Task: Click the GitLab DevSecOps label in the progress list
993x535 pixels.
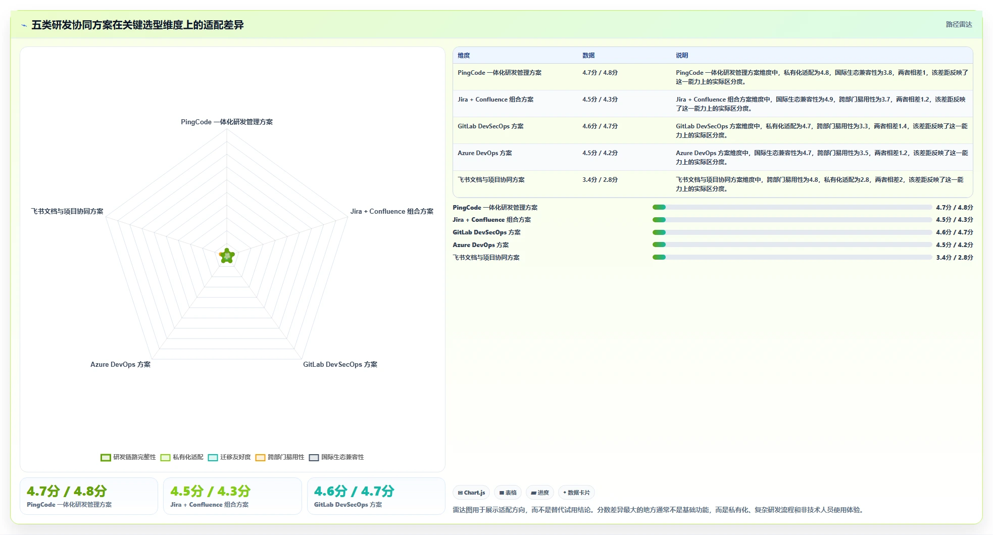Action: (486, 232)
